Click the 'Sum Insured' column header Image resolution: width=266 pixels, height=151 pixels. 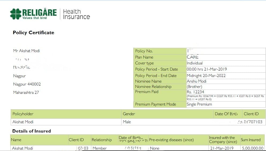[250, 140]
